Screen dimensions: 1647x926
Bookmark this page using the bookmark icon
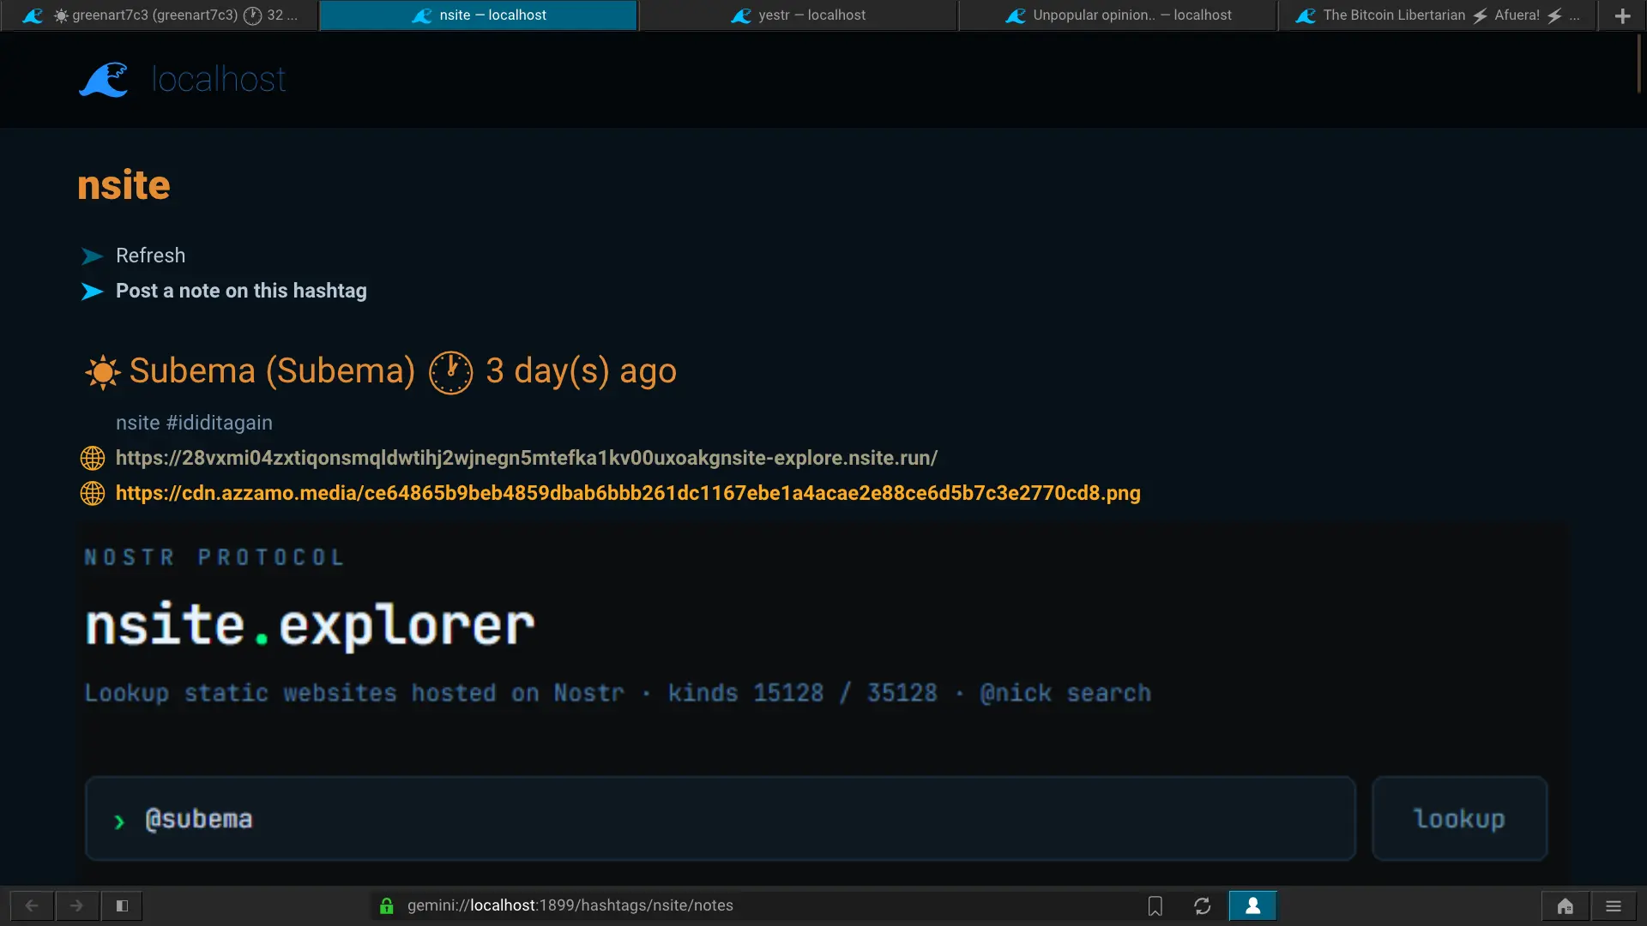tap(1155, 905)
